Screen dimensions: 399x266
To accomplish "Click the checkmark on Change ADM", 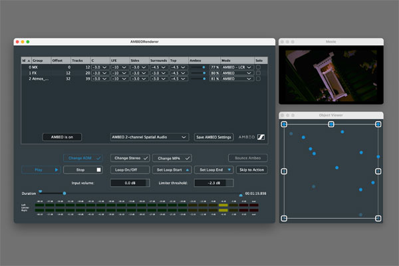I will (x=98, y=158).
